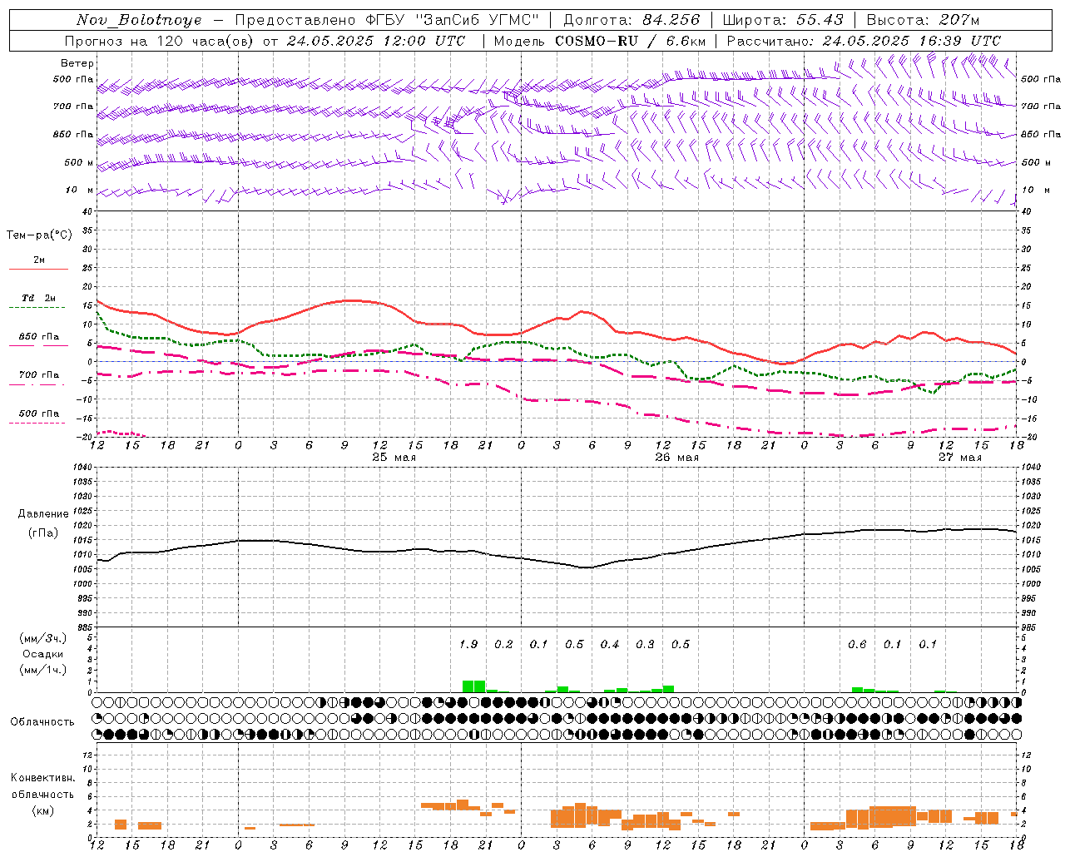Viewport: 1065px width, 852px height.
Task: Click the (км) unit under облачность
Action: click(x=43, y=810)
